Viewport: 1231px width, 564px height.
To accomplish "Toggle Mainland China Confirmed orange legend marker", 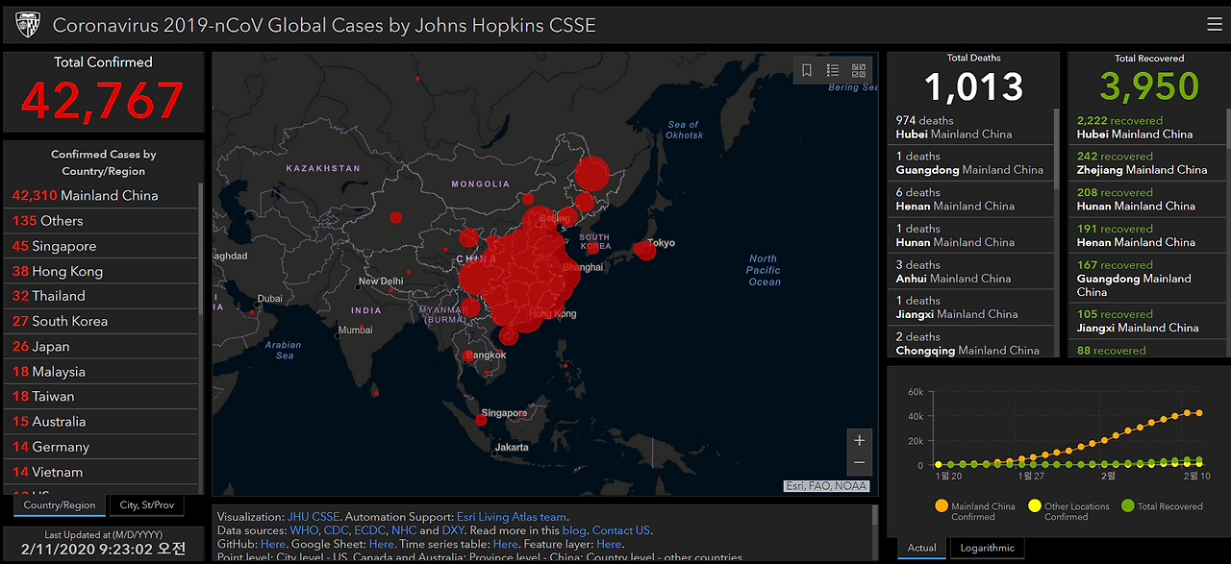I will click(941, 505).
